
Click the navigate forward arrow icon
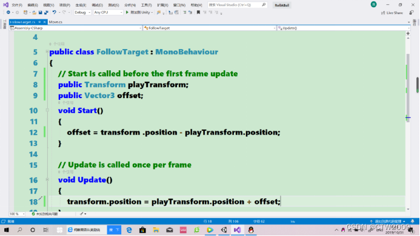point(17,12)
